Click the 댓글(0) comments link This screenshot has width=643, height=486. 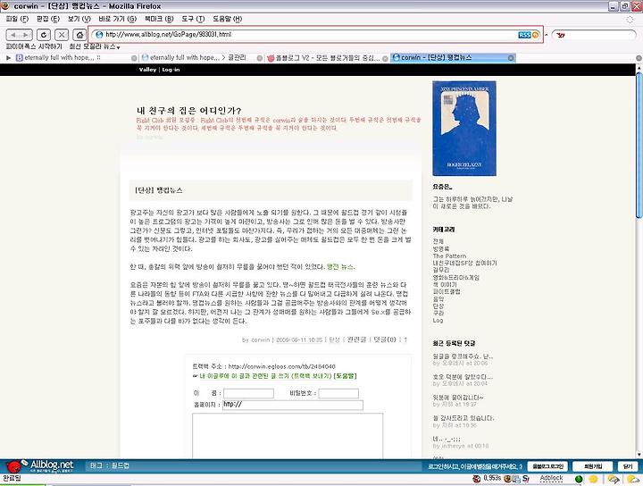385,339
